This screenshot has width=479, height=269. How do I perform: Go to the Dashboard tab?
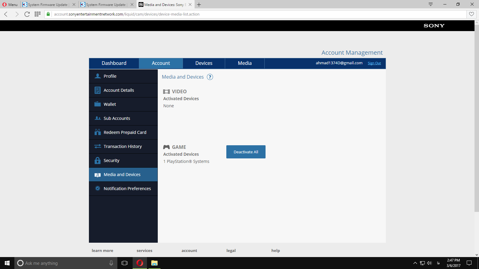coord(114,63)
